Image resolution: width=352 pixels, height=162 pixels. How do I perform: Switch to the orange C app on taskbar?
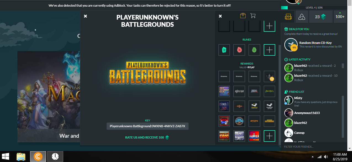point(38,156)
